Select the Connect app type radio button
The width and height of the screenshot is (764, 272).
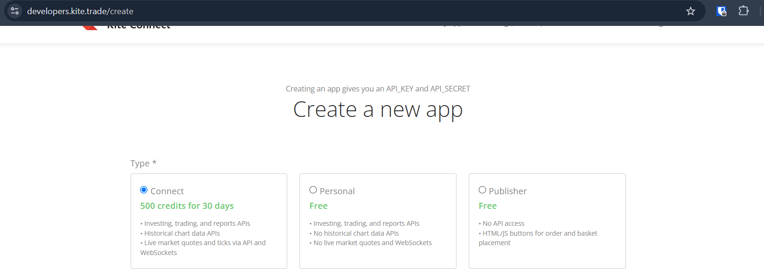(144, 190)
